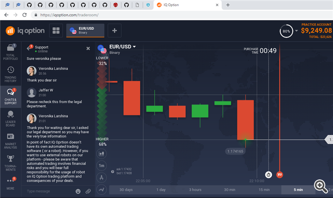Click Veronika Larshina avatar at 21:01
The width and height of the screenshot is (333, 198).
coord(32,118)
